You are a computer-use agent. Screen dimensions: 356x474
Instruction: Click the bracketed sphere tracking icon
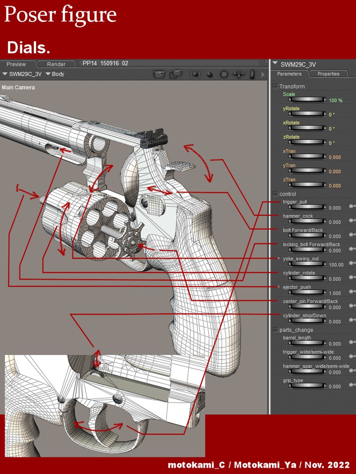(195, 74)
